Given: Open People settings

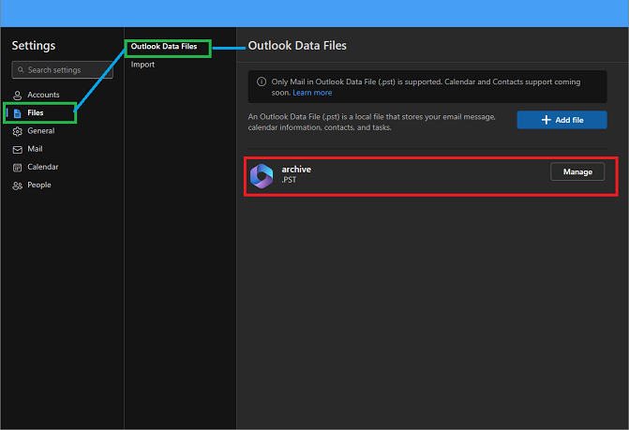Looking at the screenshot, I should (39, 185).
